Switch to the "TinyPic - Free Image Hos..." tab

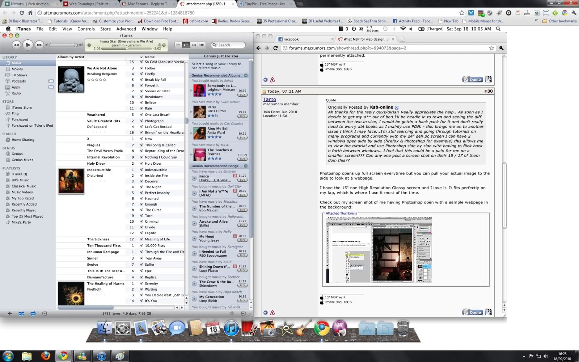pos(266,4)
